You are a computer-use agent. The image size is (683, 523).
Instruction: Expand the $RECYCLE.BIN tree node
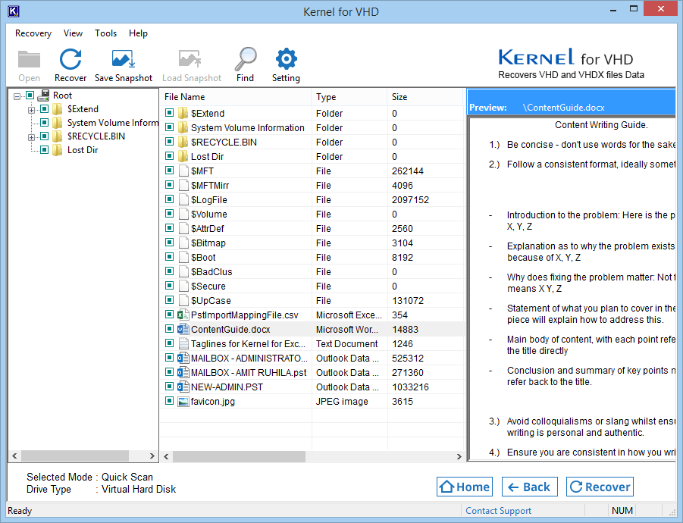click(x=31, y=137)
